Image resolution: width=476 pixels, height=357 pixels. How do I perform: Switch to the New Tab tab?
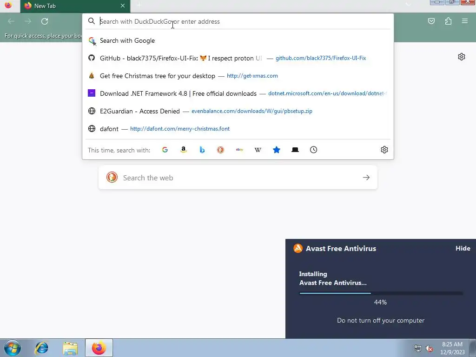75,6
